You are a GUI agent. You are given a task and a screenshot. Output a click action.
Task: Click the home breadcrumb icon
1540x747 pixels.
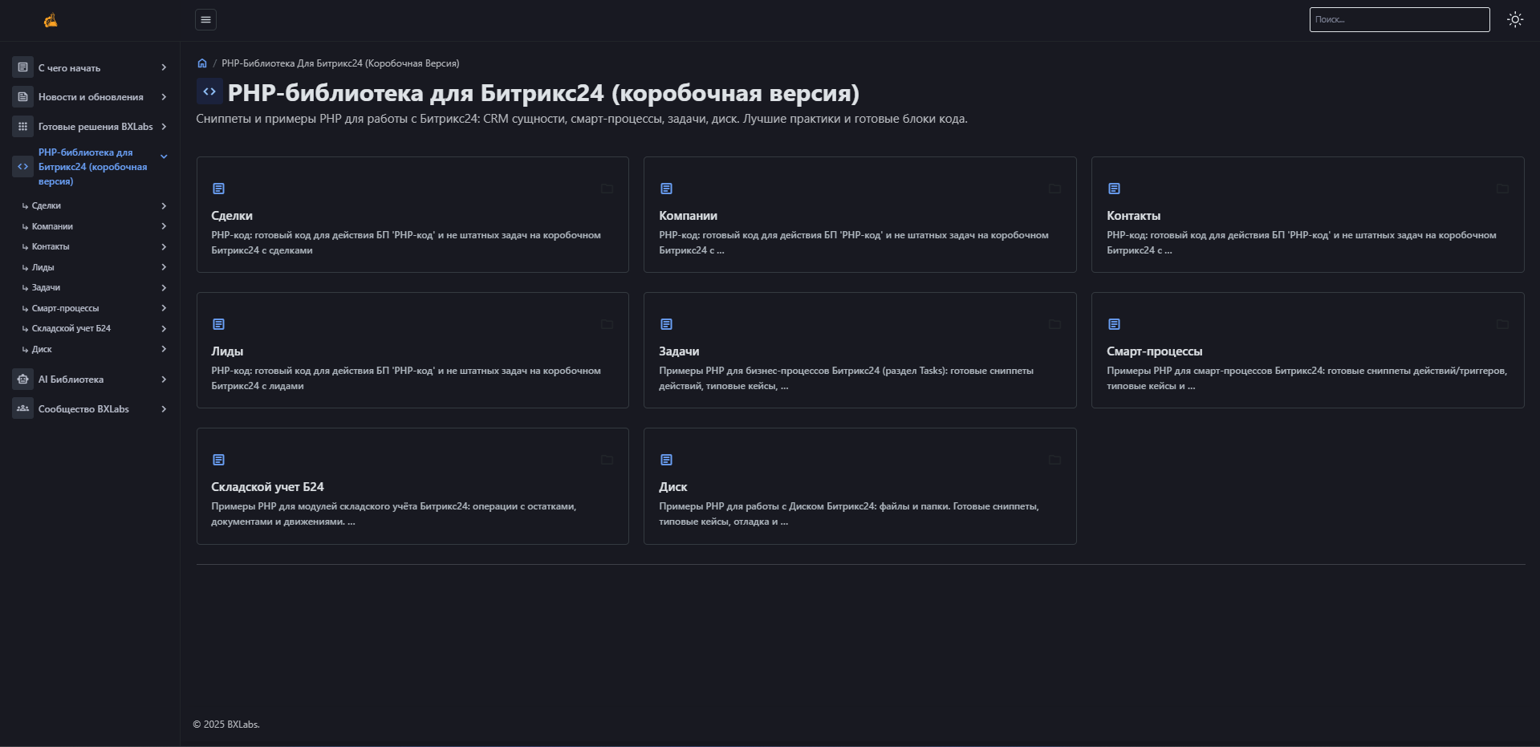coord(202,63)
